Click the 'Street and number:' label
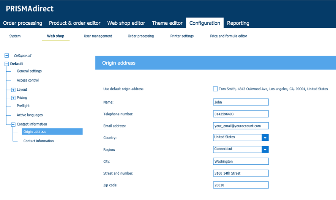 click(118, 173)
